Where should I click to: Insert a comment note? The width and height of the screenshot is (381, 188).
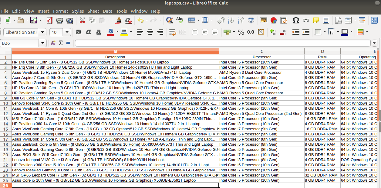316,20
